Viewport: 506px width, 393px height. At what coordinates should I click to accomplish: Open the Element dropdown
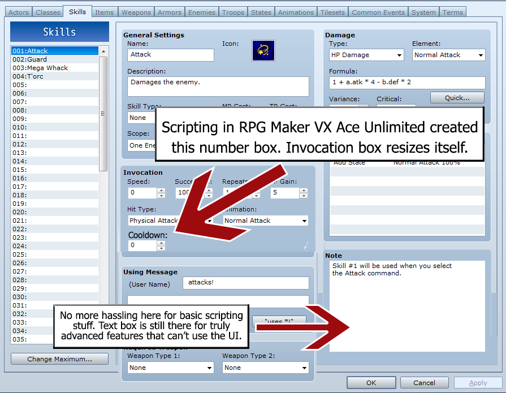(x=449, y=55)
